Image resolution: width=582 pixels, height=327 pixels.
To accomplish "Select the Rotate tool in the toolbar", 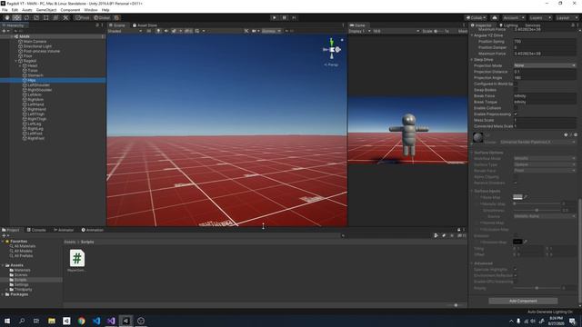I will (26, 17).
